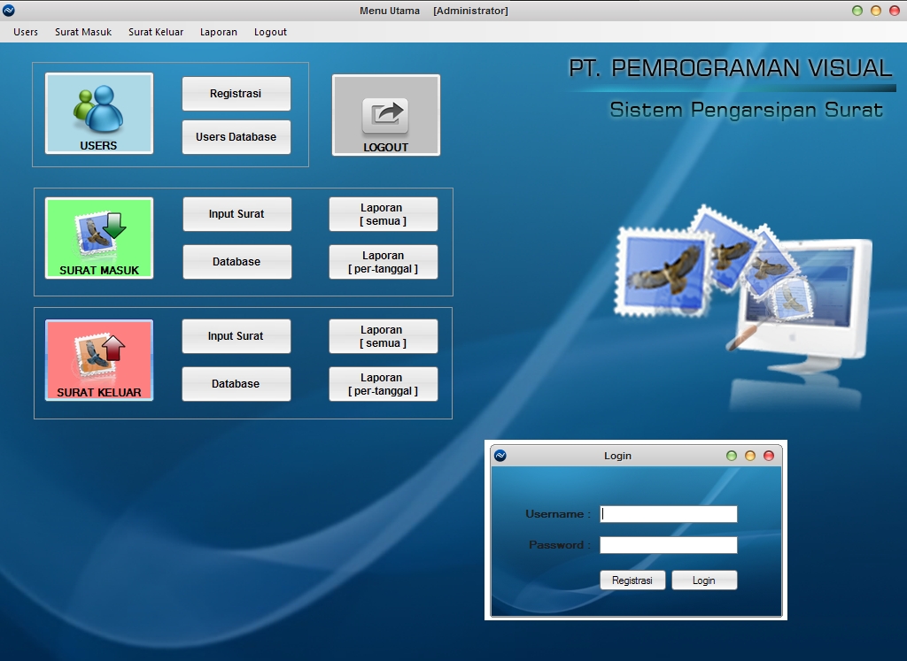Open Laporan per-tanggal in Surat Masuk panel
Screen dimensions: 907x661
click(383, 262)
